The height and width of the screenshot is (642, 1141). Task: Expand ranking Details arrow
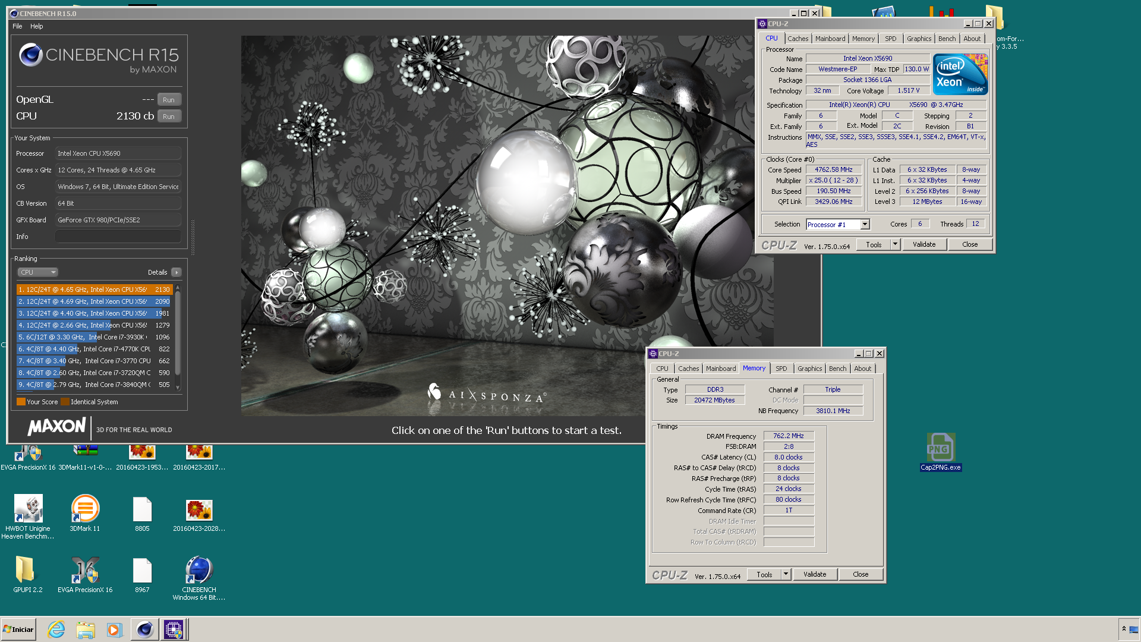tap(176, 272)
